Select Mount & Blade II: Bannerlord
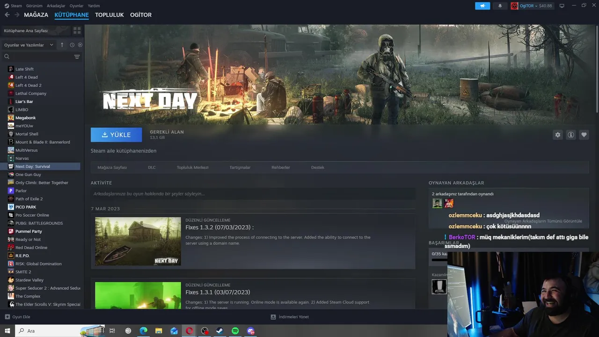Image resolution: width=599 pixels, height=337 pixels. (43, 142)
